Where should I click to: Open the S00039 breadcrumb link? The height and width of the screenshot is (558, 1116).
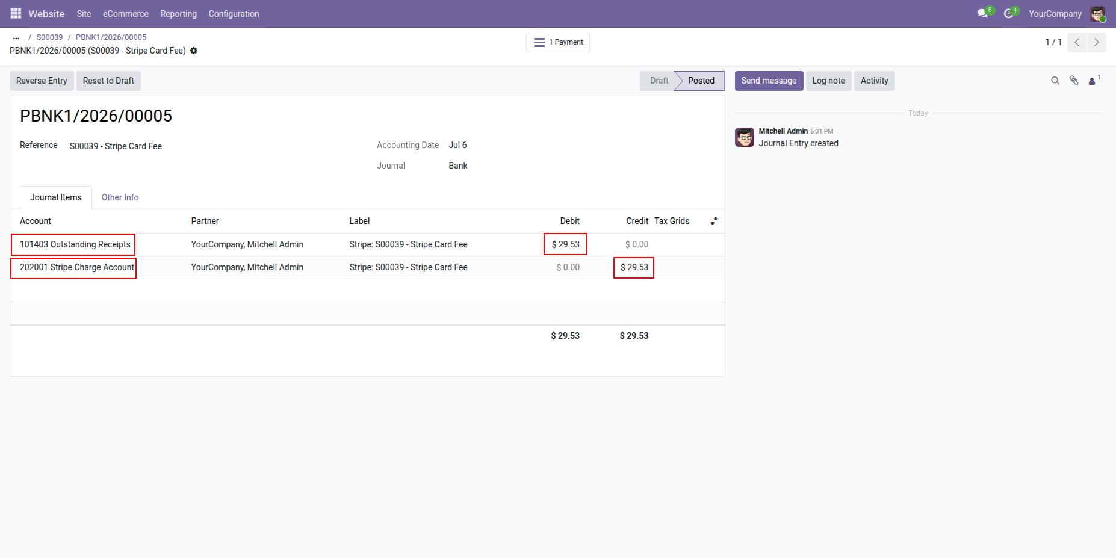click(49, 37)
